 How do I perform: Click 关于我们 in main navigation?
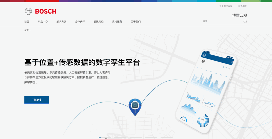click(x=135, y=22)
